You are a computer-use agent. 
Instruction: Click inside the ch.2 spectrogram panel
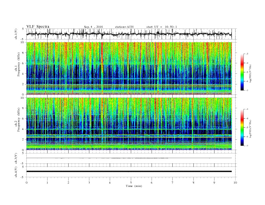point(129,124)
